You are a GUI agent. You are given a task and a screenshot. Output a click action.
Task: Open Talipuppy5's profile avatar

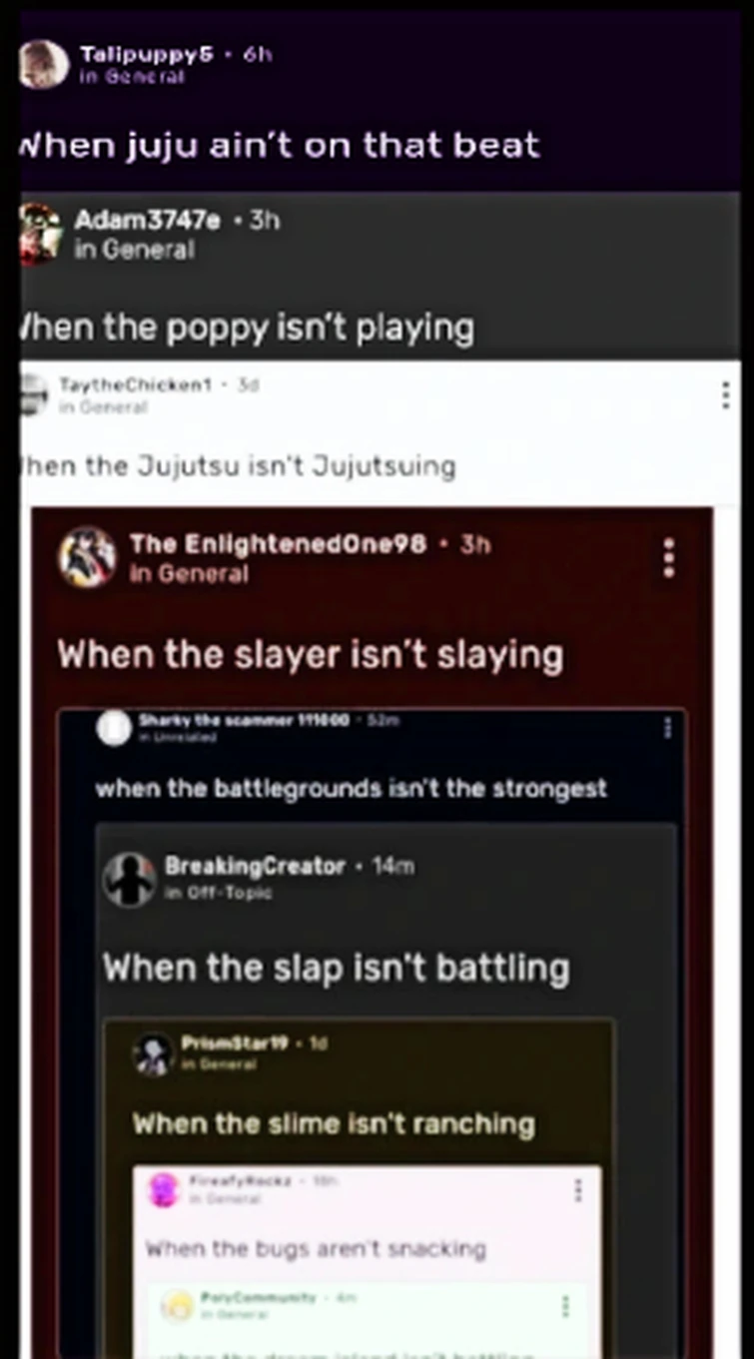point(42,64)
